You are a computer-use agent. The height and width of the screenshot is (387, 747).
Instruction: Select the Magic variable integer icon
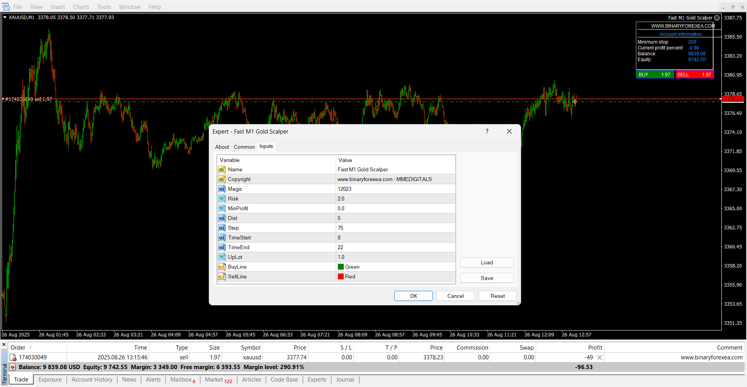221,189
